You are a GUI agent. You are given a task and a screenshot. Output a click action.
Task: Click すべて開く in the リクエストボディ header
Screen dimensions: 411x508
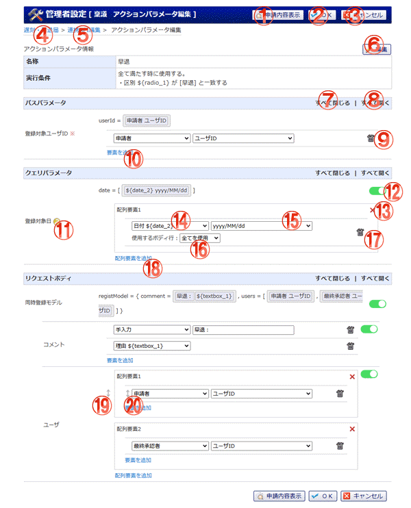375,278
